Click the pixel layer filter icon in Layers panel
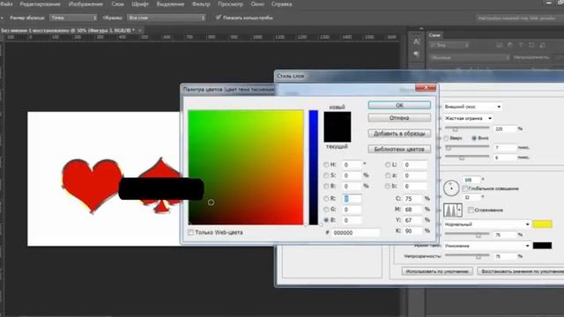The image size is (564, 317). (499, 45)
